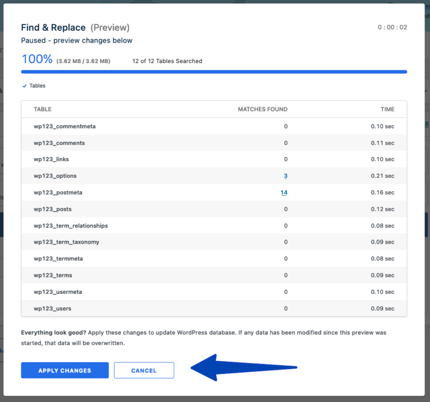This screenshot has width=430, height=402.
Task: Click the wp123_usermeta table name
Action: pos(58,292)
